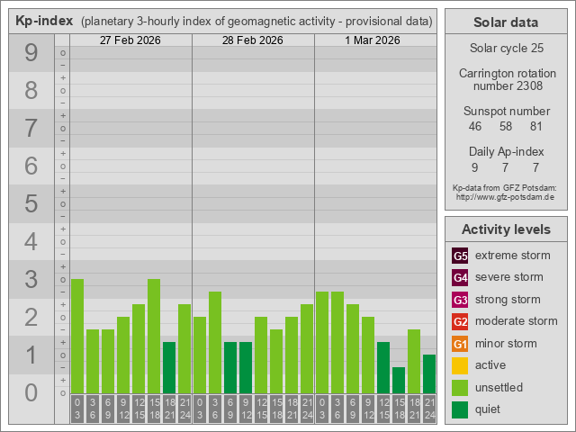Select the light green unsettled swatch

click(x=460, y=388)
